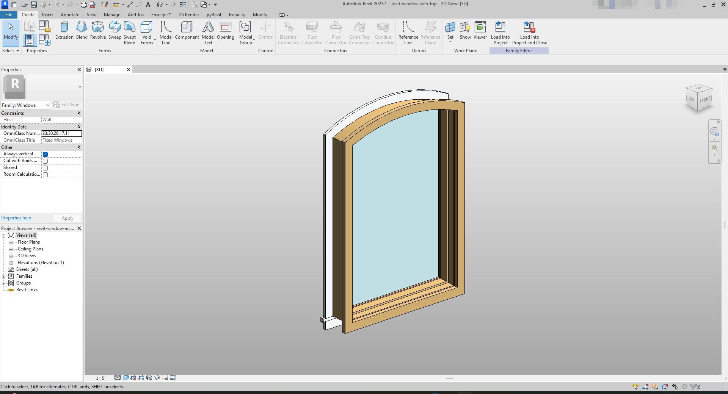Switch to the Manage ribbon tab

pyautogui.click(x=112, y=15)
